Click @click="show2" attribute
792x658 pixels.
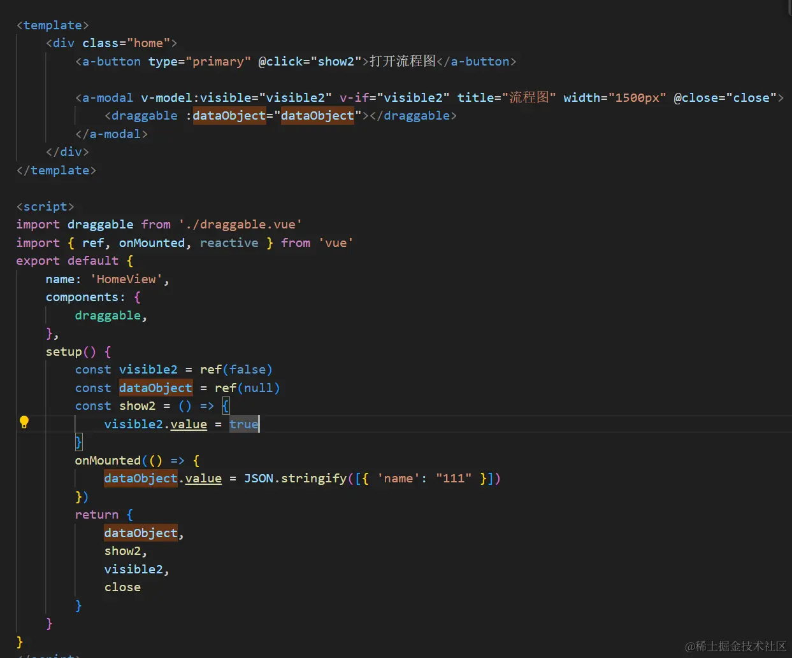click(310, 62)
